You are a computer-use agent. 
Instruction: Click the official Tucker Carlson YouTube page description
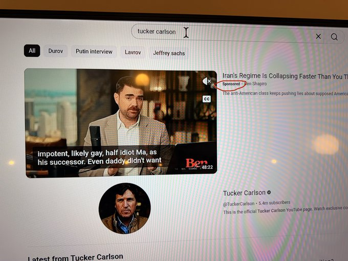point(286,210)
